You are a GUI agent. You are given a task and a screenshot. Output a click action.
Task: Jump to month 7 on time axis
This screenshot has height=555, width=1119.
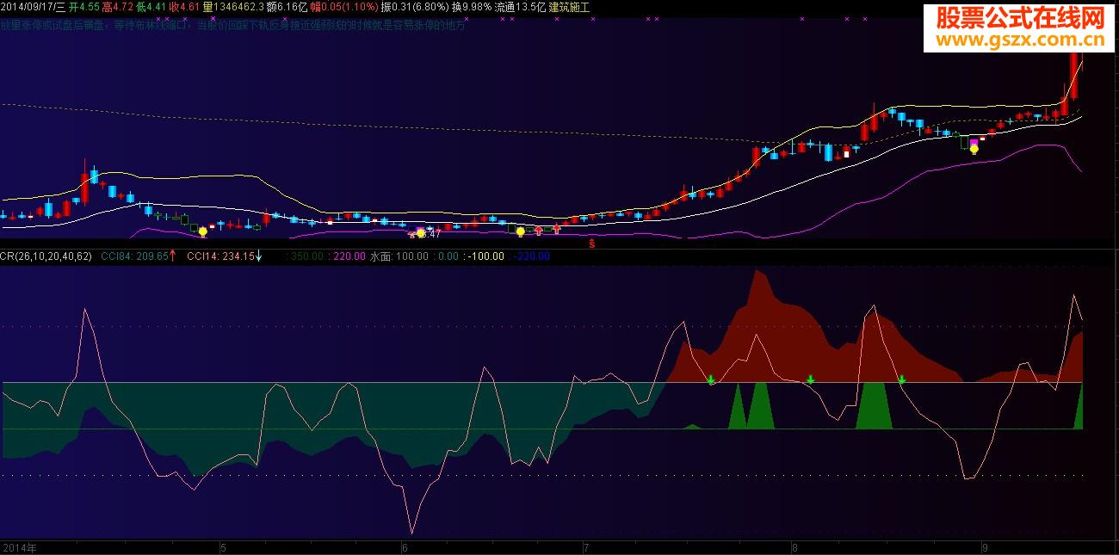[586, 547]
